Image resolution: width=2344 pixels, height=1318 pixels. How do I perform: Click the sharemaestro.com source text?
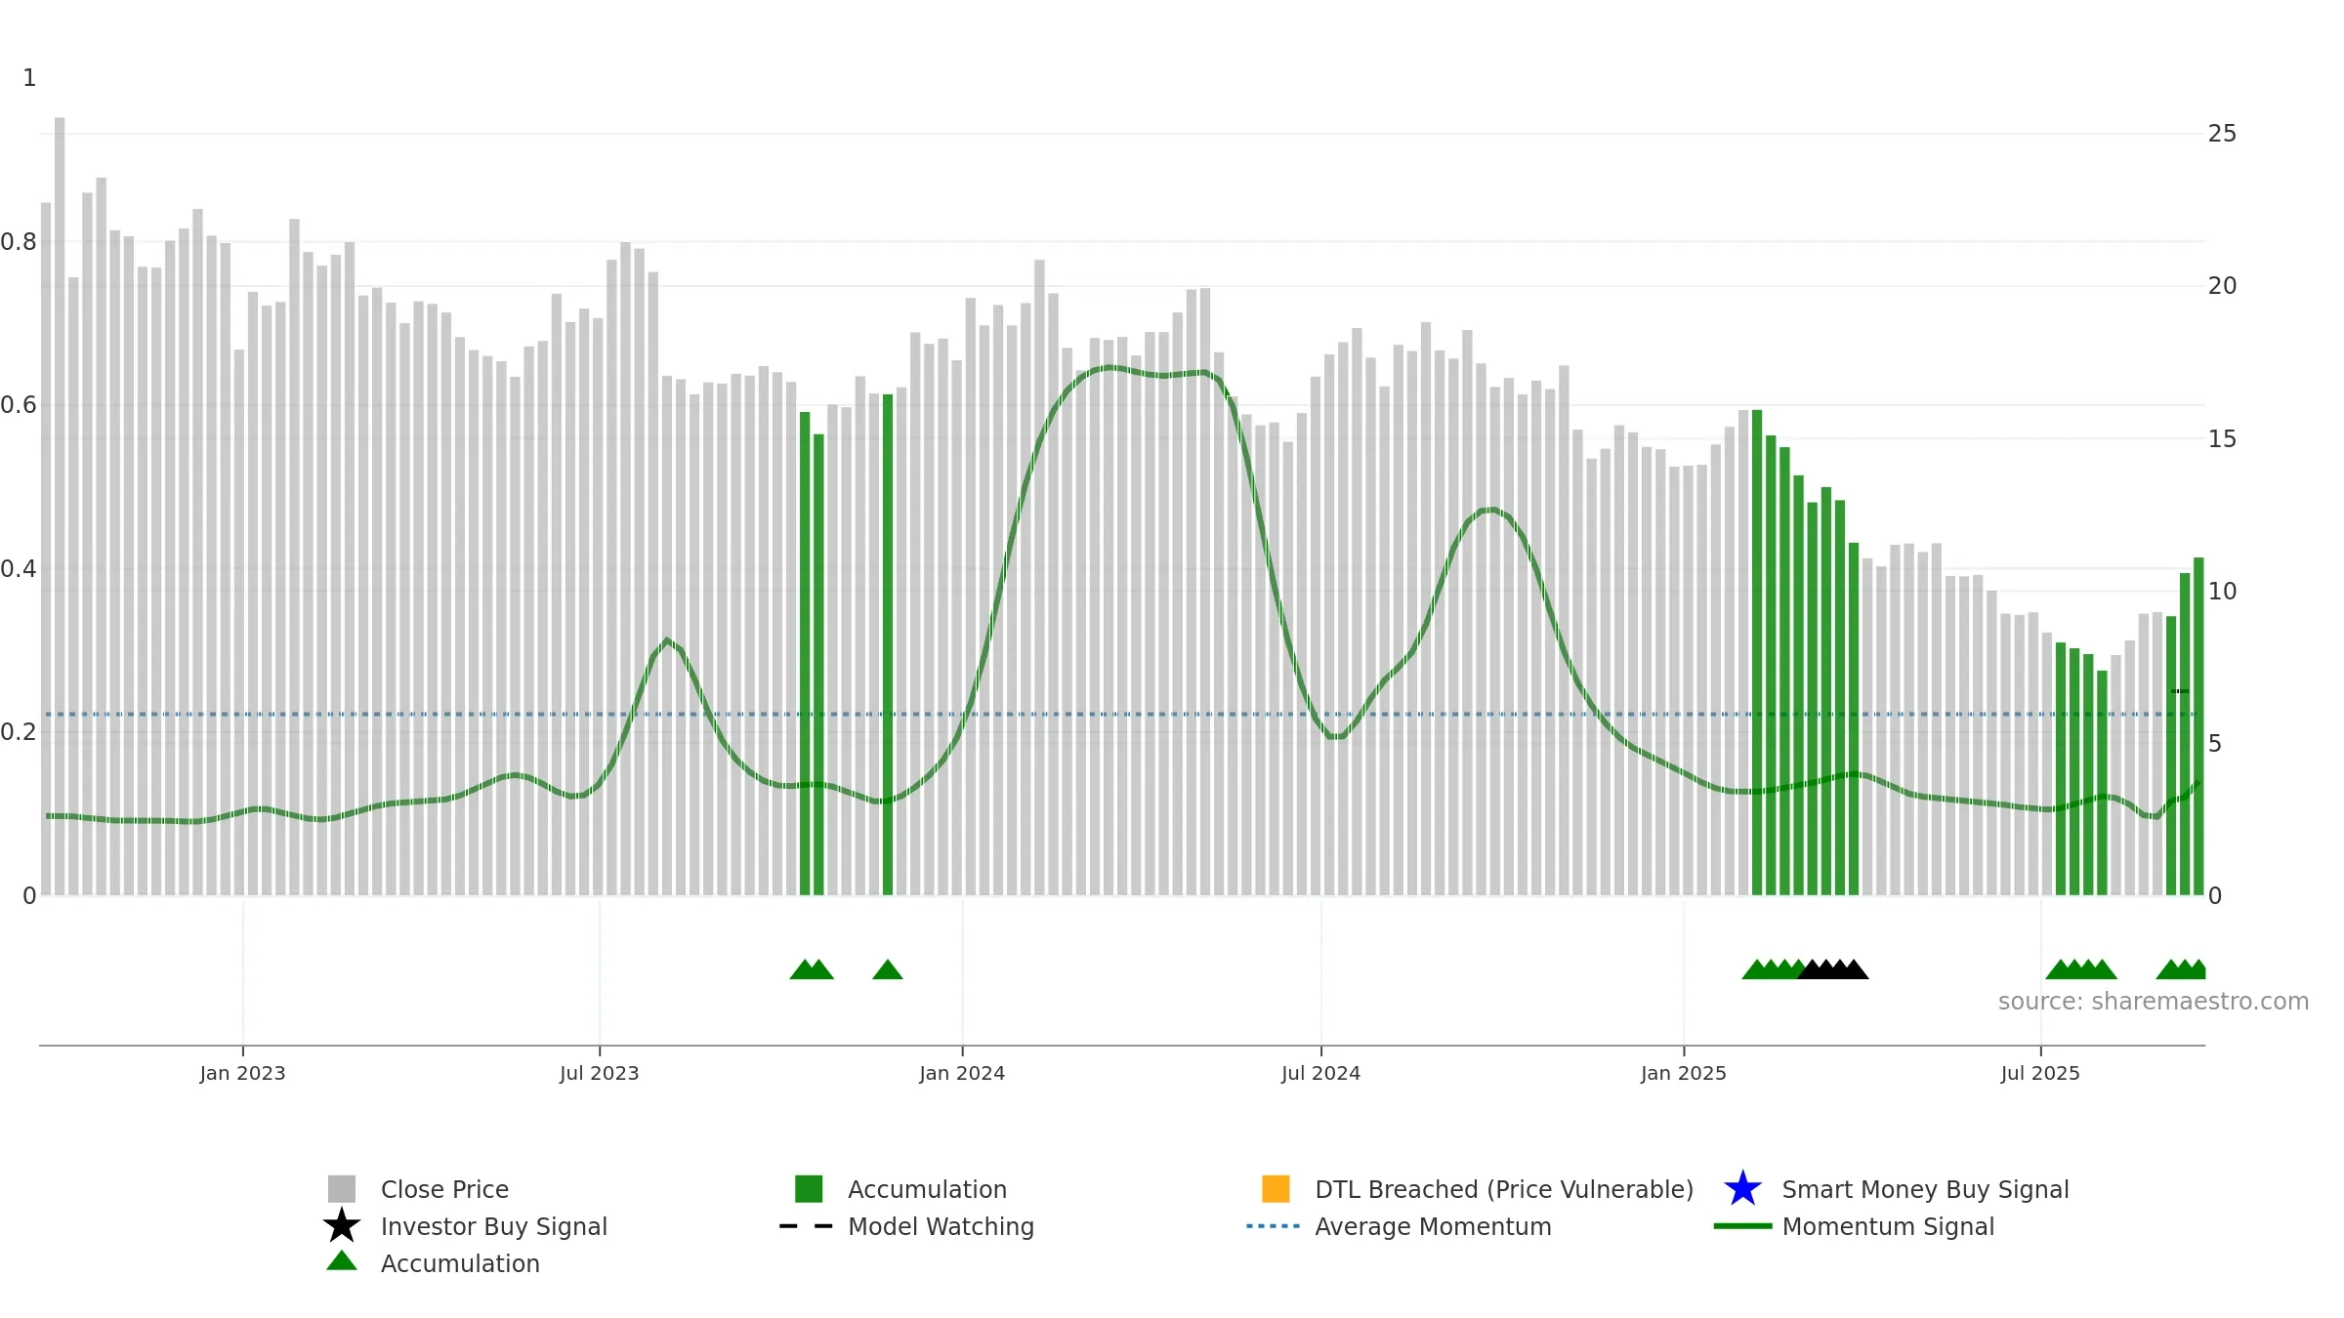coord(2154,1002)
